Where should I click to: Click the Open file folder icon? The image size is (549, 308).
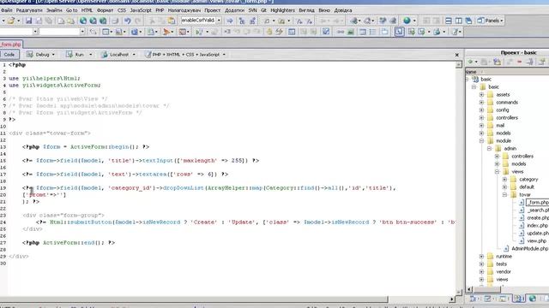tap(11, 21)
